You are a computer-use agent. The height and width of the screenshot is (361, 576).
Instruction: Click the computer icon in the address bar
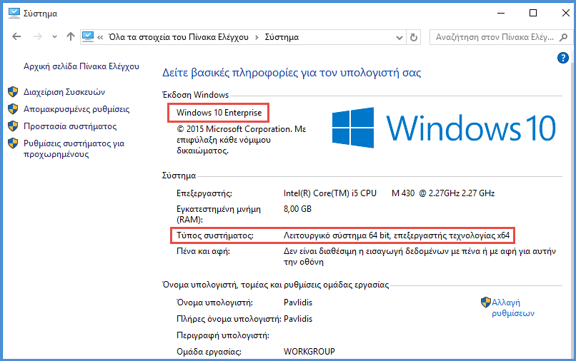click(88, 36)
